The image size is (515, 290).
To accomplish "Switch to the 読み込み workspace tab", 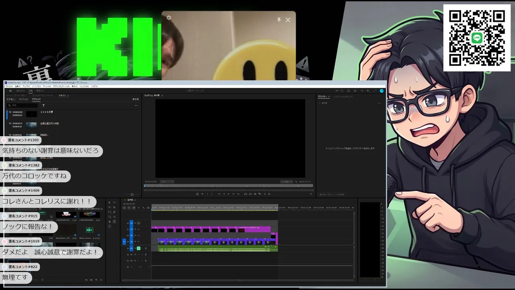I will 21,91.
